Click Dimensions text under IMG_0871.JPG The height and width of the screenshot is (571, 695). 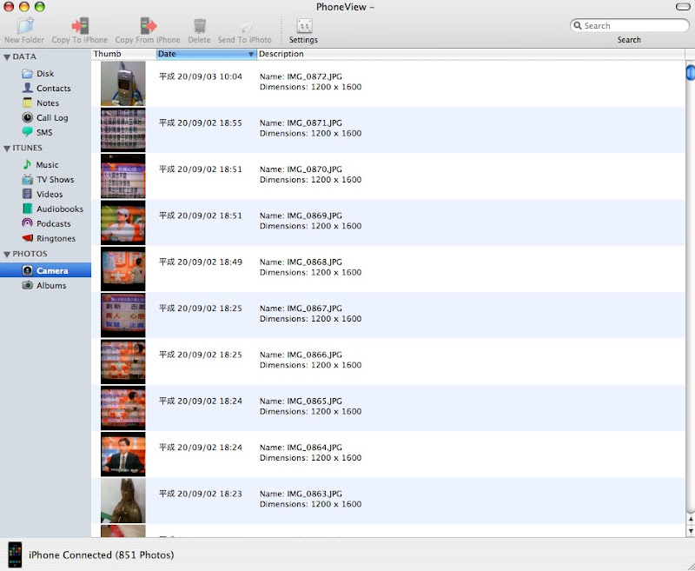click(311, 134)
